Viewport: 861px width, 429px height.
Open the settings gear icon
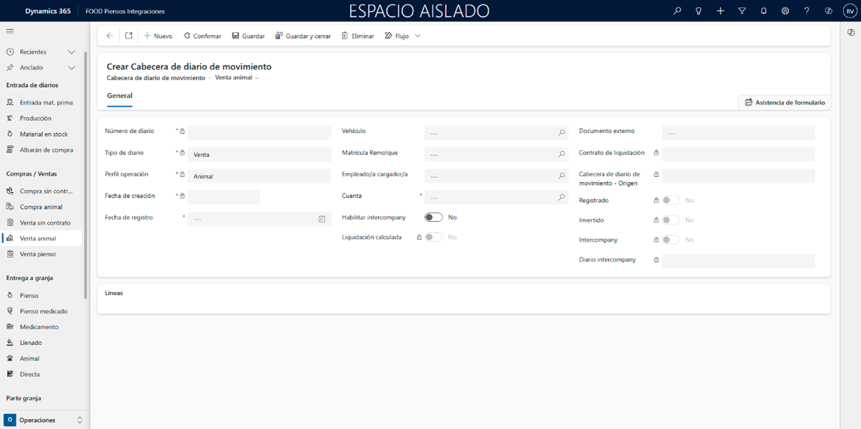tap(785, 11)
